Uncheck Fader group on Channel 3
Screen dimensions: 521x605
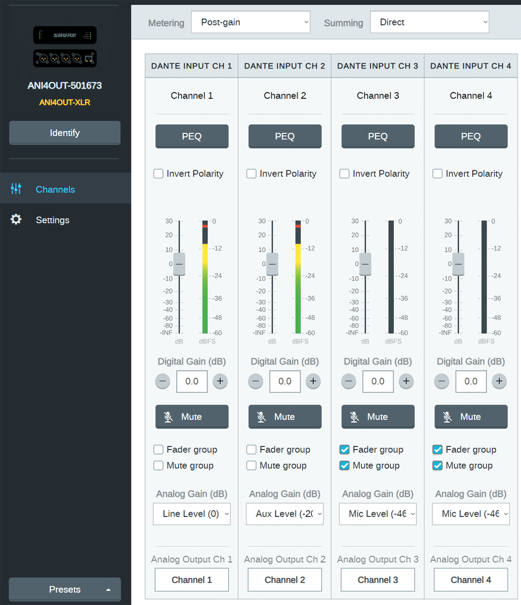coord(344,450)
